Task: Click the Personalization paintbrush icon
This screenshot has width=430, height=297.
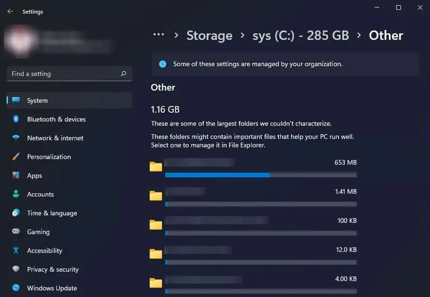Action: tap(16, 156)
